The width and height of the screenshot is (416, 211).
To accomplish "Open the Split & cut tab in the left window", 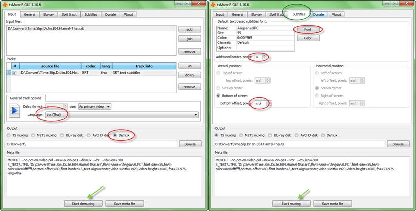I will (69, 14).
